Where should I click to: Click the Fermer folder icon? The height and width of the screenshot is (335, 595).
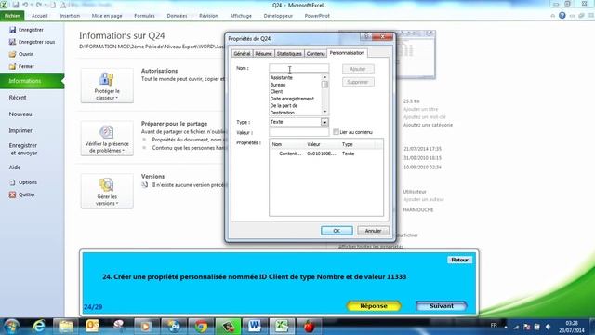(12, 66)
